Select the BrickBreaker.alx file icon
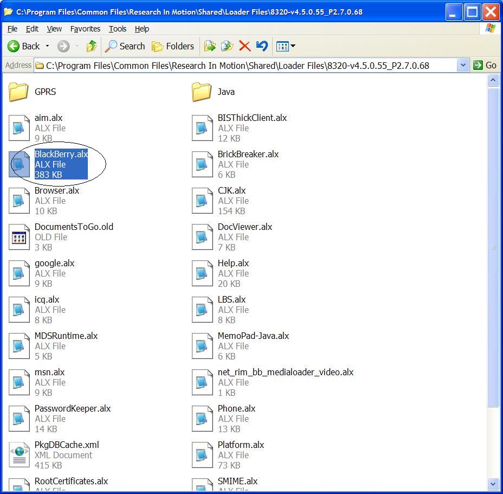The height and width of the screenshot is (494, 503). point(202,164)
